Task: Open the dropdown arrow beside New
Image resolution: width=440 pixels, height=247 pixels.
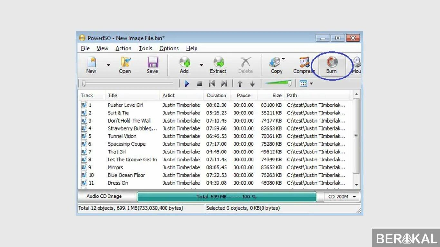Action: (x=108, y=65)
